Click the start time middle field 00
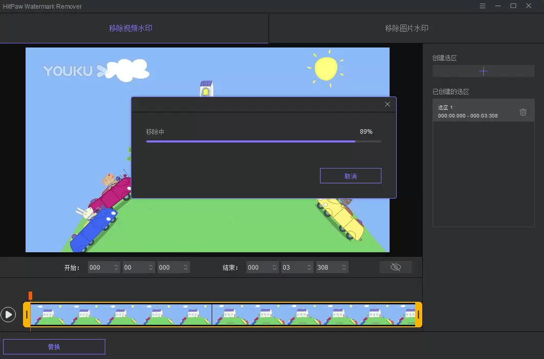The width and height of the screenshot is (544, 359). coord(139,267)
